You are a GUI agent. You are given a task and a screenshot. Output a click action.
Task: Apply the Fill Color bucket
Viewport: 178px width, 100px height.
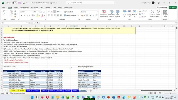click(38, 16)
